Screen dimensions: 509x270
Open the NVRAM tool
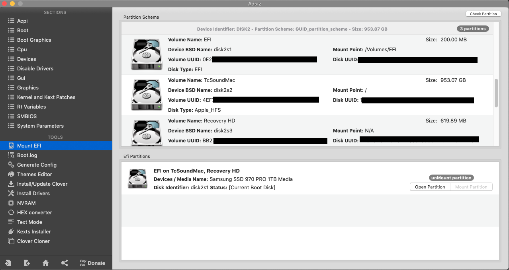pos(26,203)
